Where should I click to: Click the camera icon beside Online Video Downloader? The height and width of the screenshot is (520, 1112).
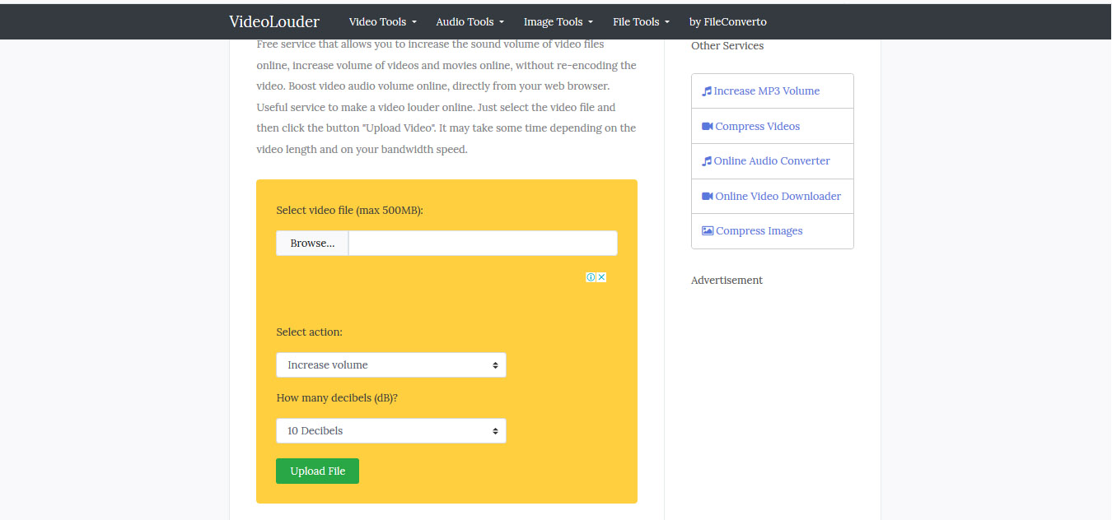click(x=708, y=196)
